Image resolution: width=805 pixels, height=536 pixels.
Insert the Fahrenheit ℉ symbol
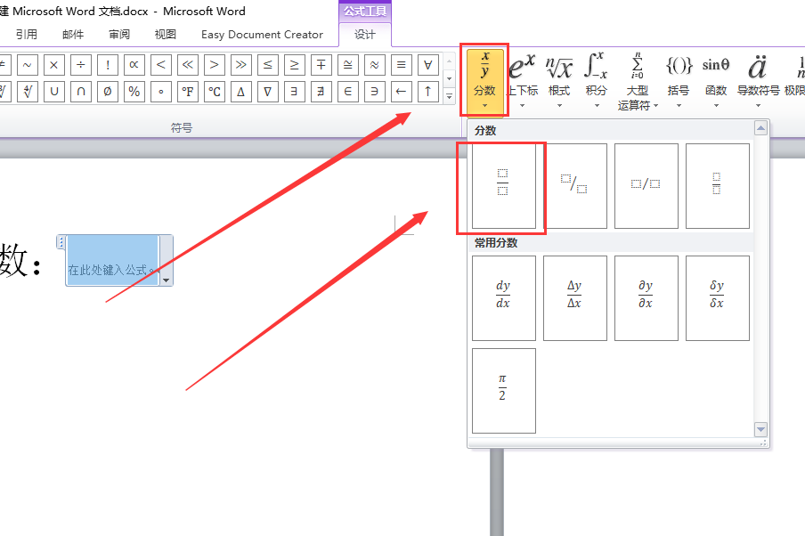pos(187,92)
